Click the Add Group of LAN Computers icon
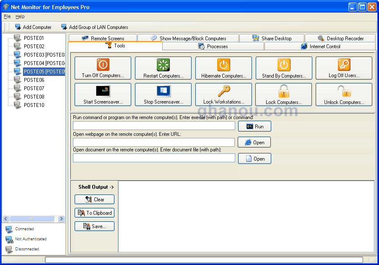Viewport: 379px width, 265px height. pyautogui.click(x=64, y=27)
